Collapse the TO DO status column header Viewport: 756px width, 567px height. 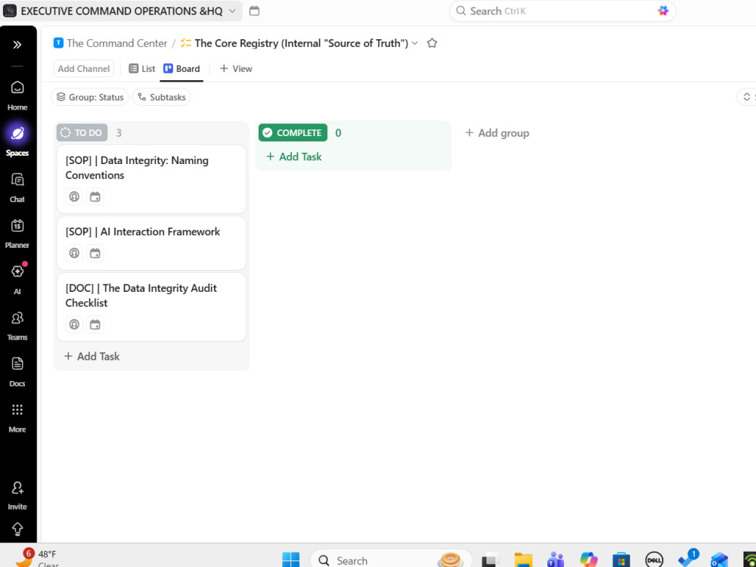tap(82, 132)
